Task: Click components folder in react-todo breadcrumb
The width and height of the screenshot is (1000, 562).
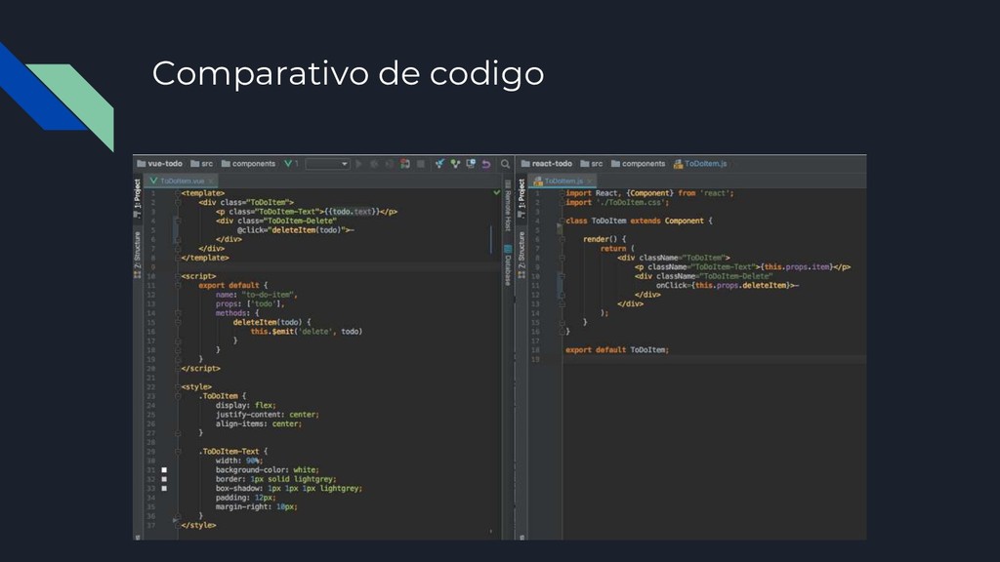Action: (x=638, y=164)
